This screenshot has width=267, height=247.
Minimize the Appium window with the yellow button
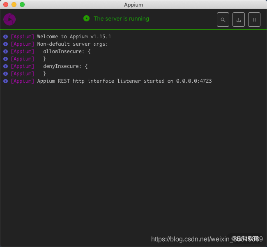pos(14,5)
